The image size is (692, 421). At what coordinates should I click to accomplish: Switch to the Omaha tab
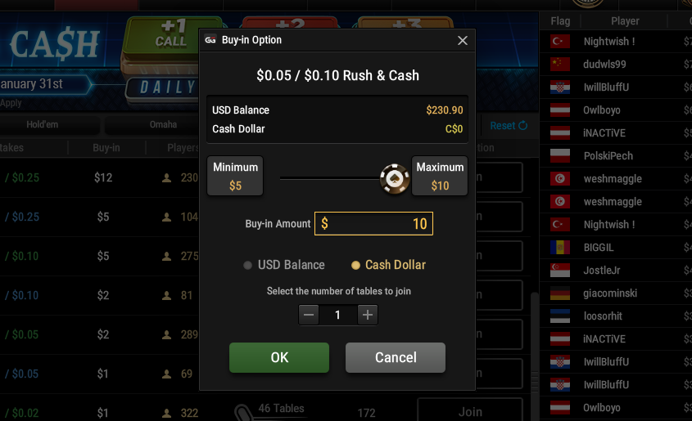[x=163, y=124]
